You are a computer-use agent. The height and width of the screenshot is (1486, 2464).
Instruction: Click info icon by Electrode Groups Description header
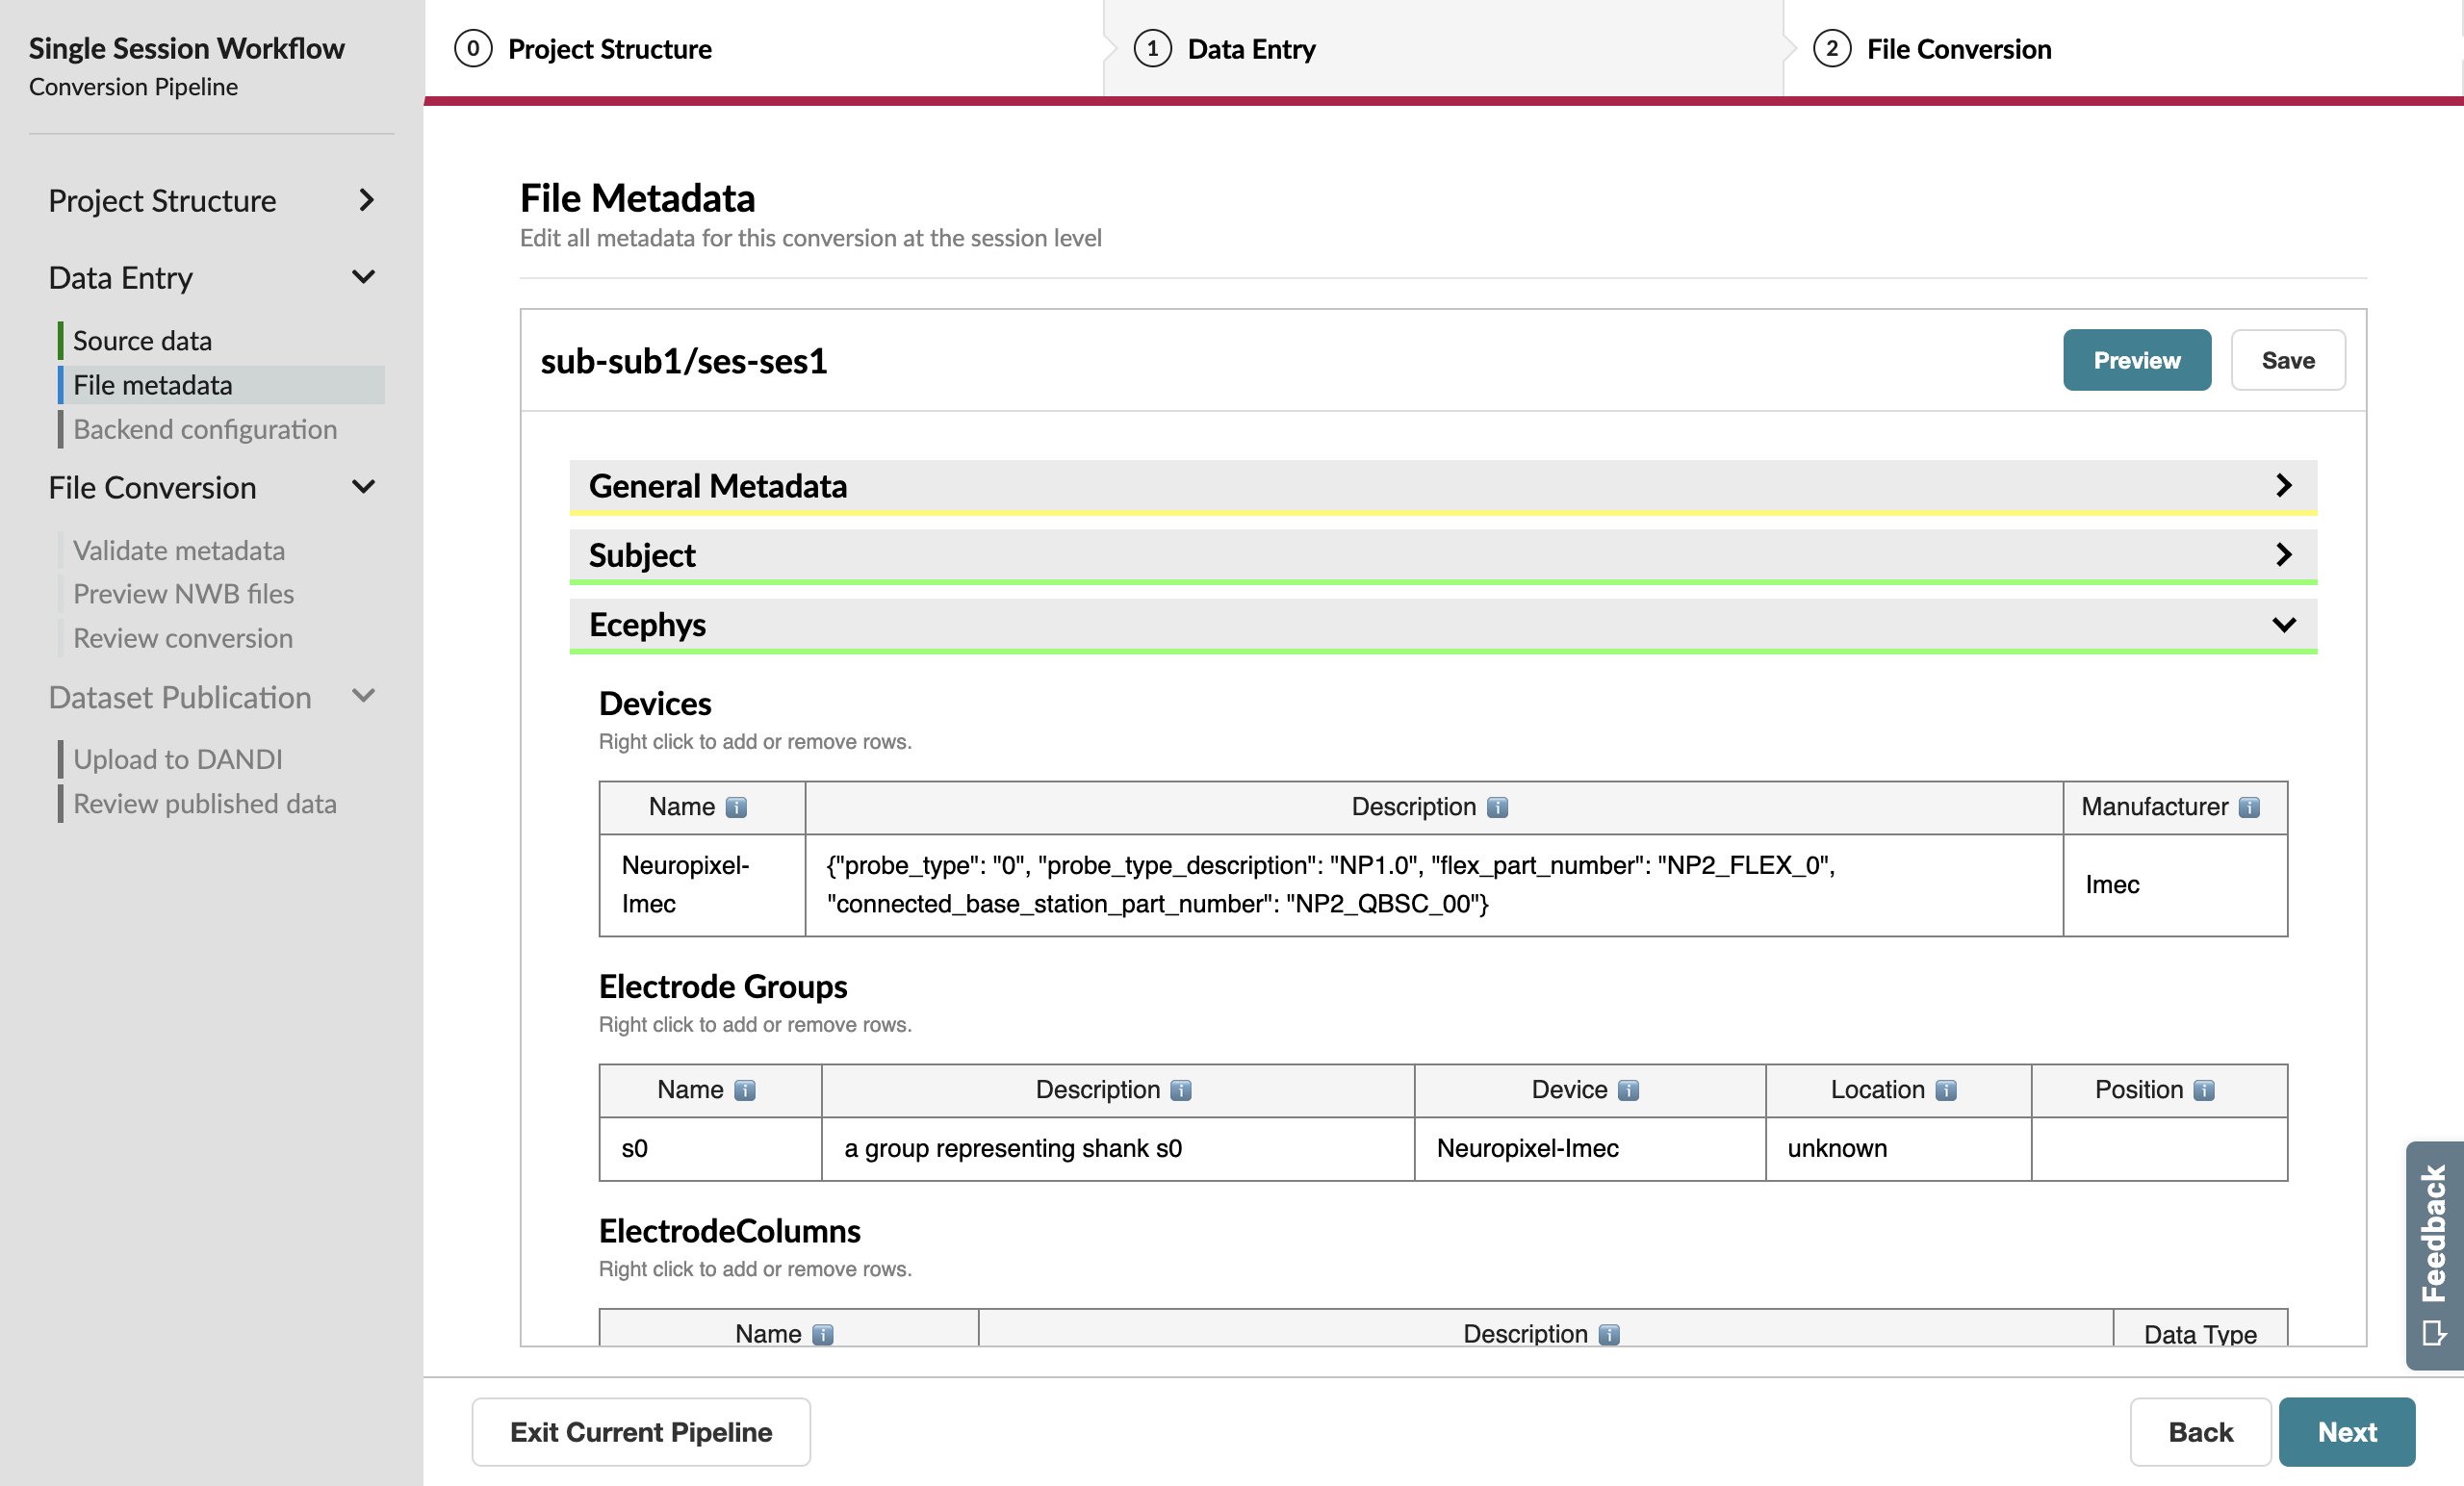[x=1181, y=1090]
